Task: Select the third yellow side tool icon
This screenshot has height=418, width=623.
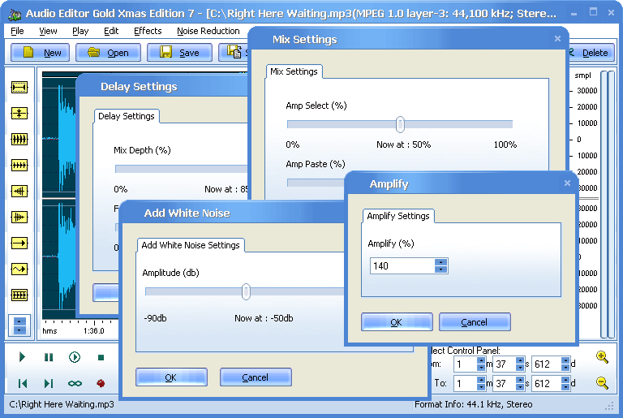Action: (19, 140)
